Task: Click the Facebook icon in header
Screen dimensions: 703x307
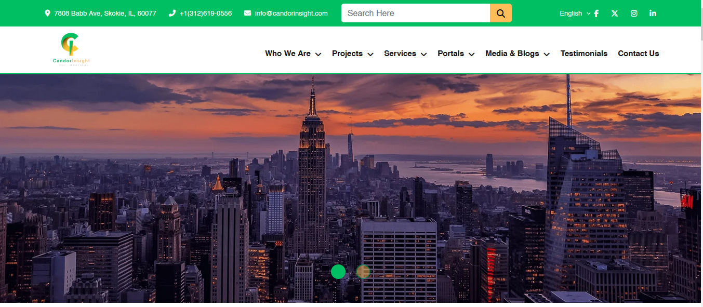Action: click(596, 14)
